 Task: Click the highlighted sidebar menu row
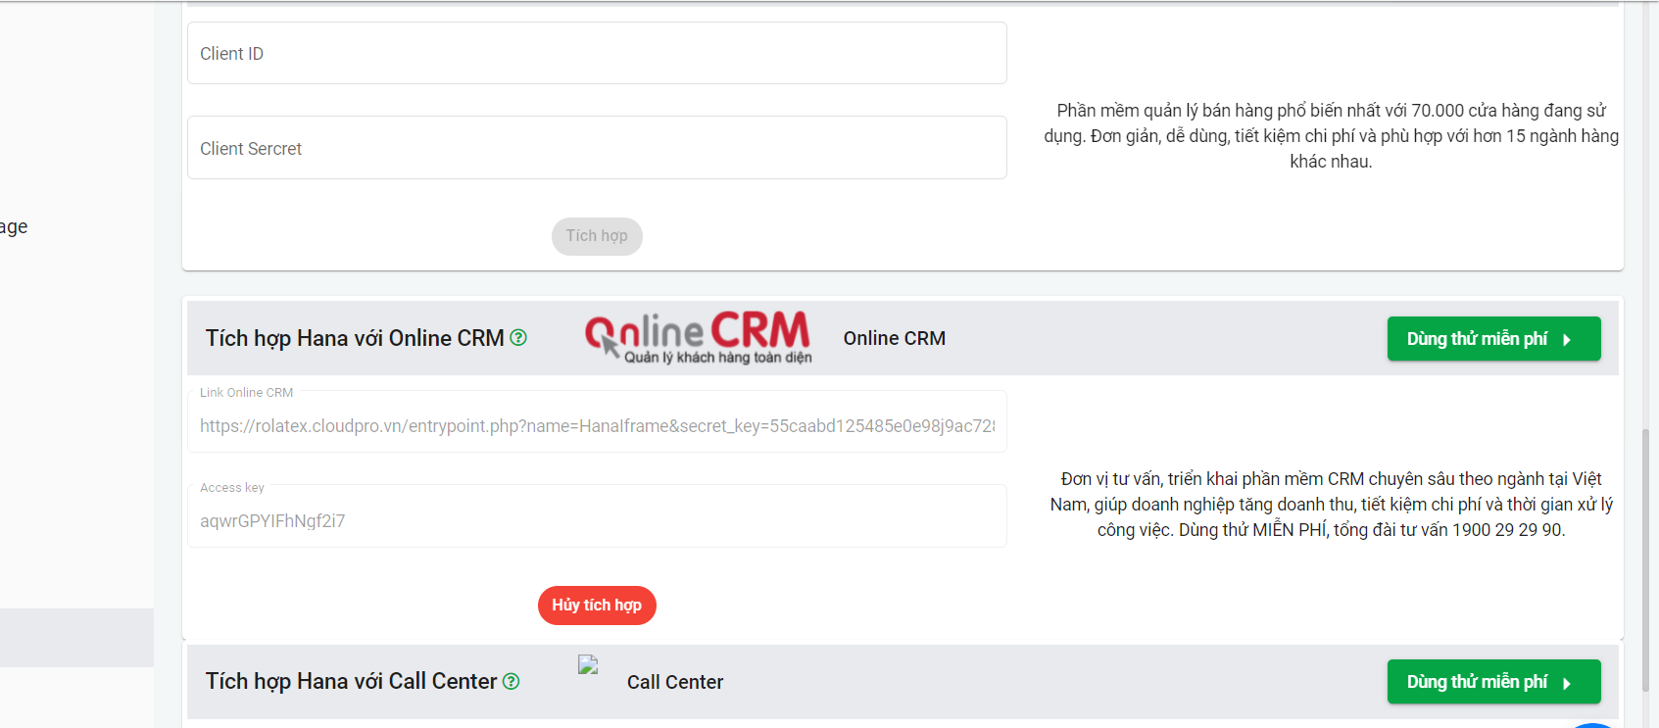click(76, 638)
